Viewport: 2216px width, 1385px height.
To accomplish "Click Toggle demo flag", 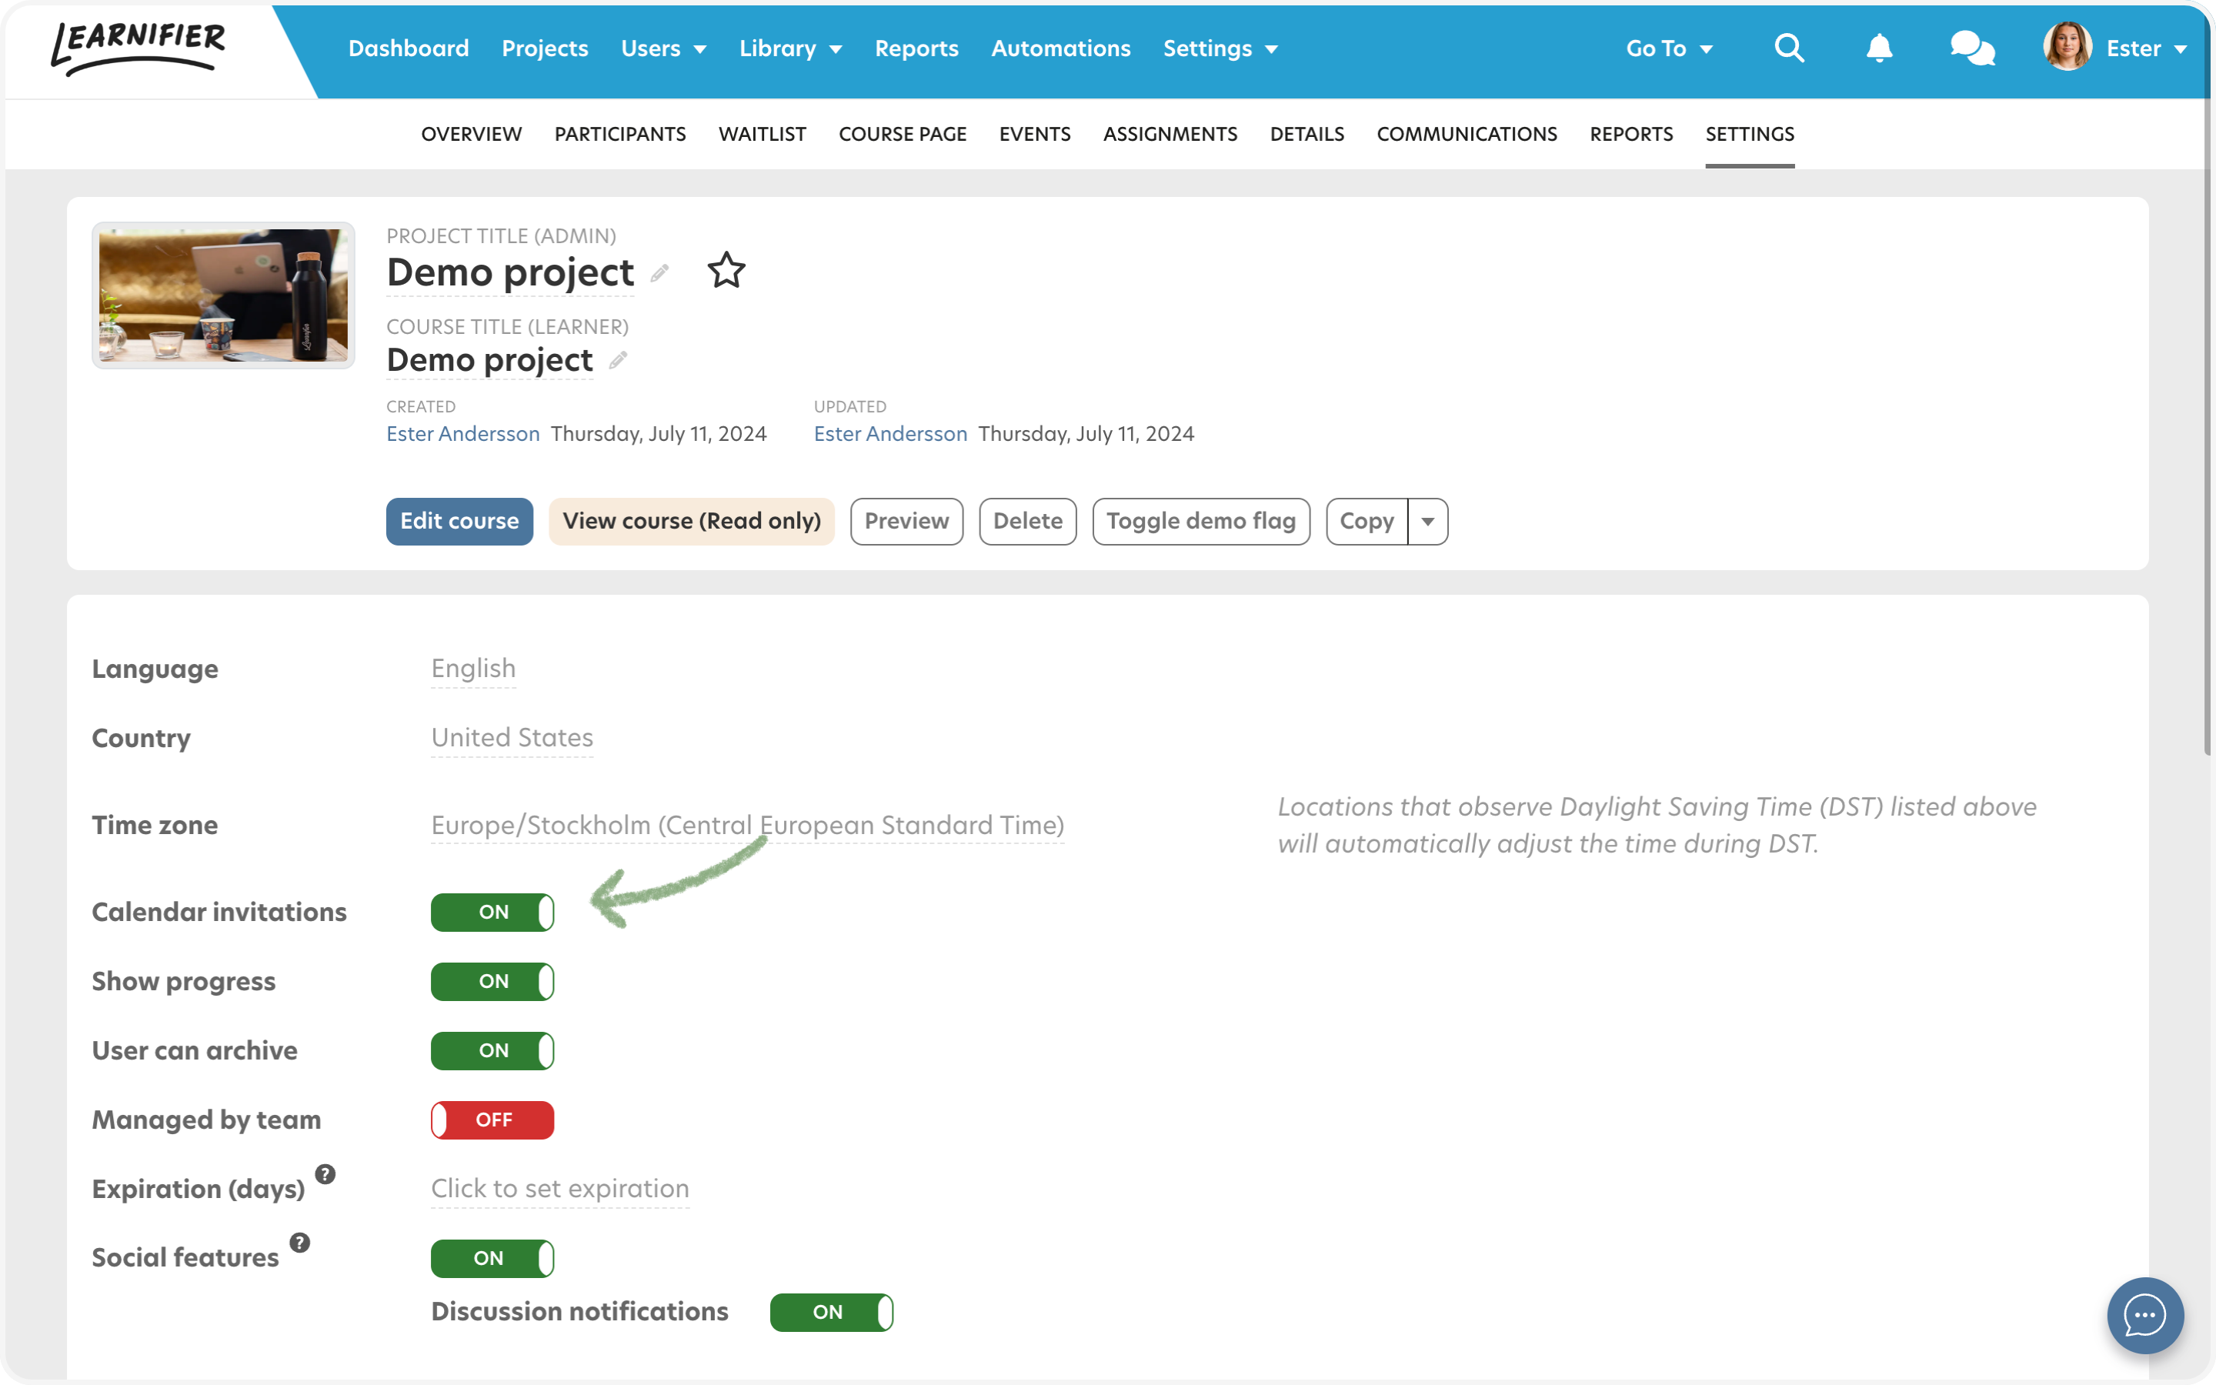I will (x=1200, y=521).
